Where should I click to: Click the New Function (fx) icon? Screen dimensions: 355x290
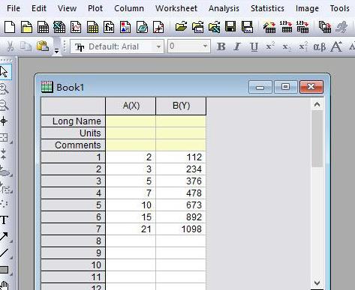[x=109, y=27]
